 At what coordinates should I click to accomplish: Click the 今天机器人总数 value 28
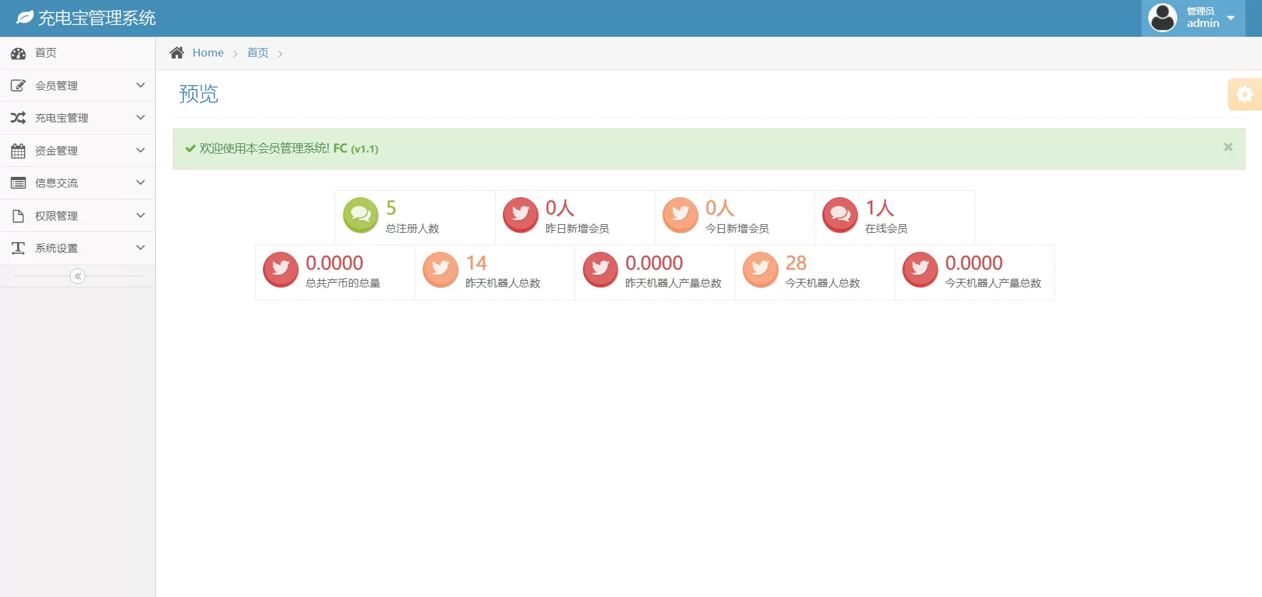(x=796, y=263)
